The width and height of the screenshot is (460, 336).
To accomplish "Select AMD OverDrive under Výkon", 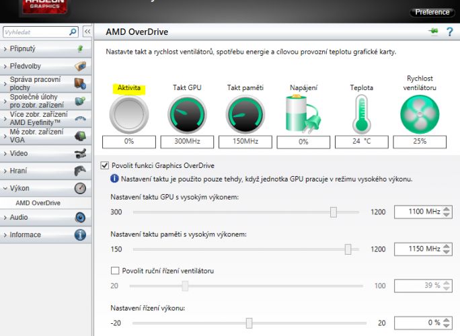I will 38,203.
